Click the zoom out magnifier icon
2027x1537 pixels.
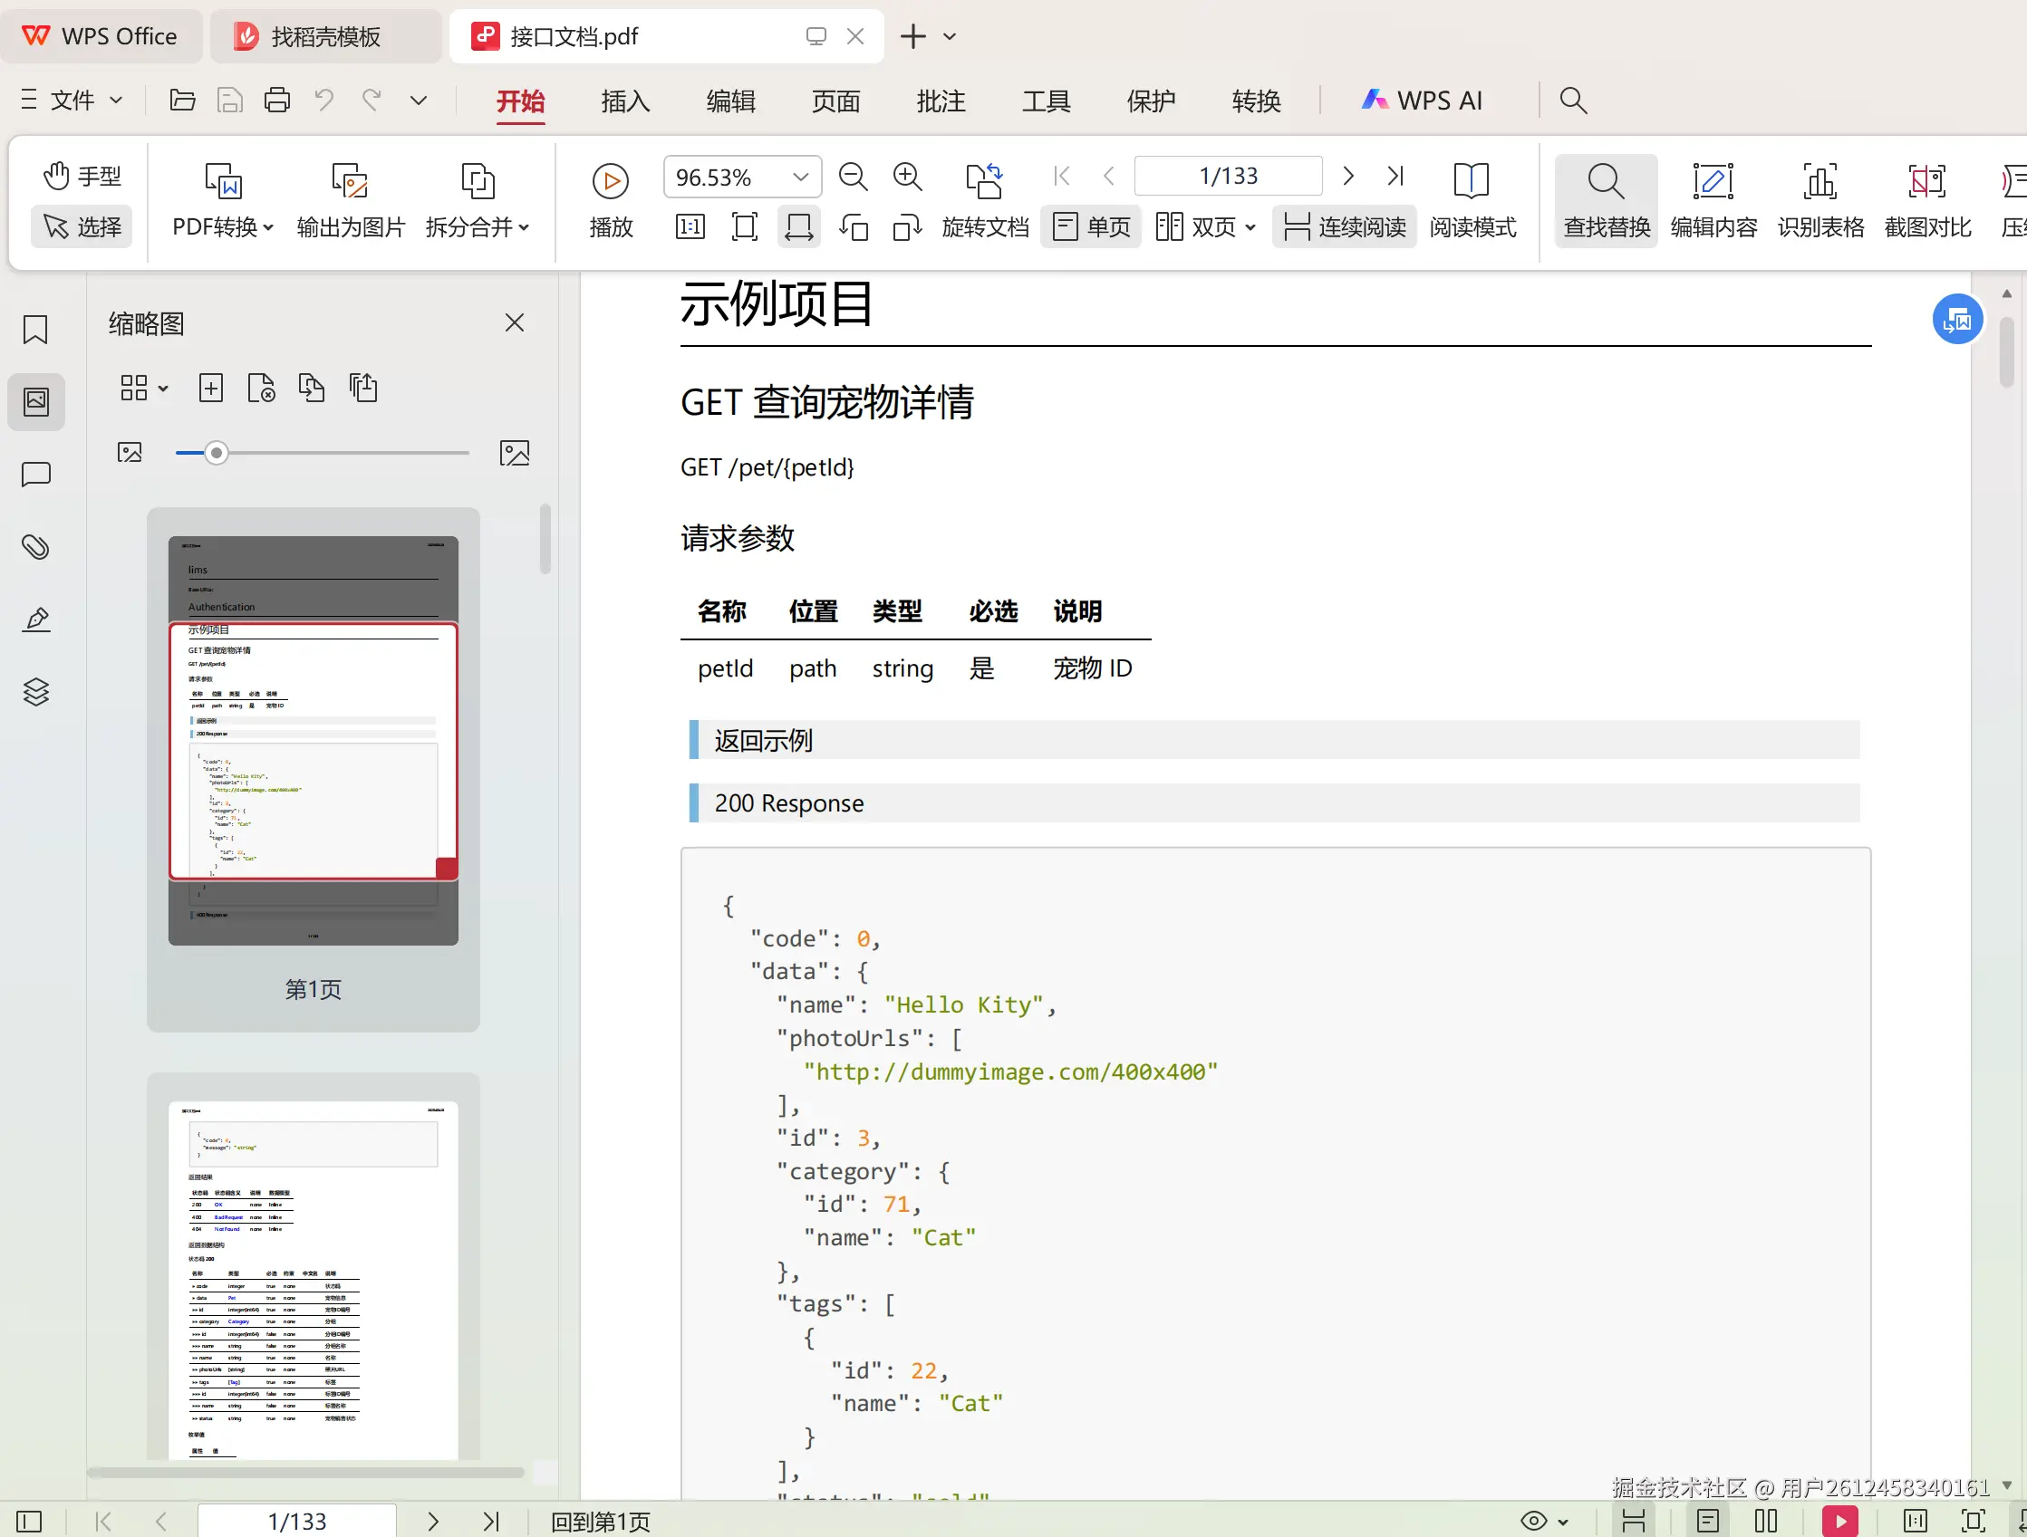point(853,177)
